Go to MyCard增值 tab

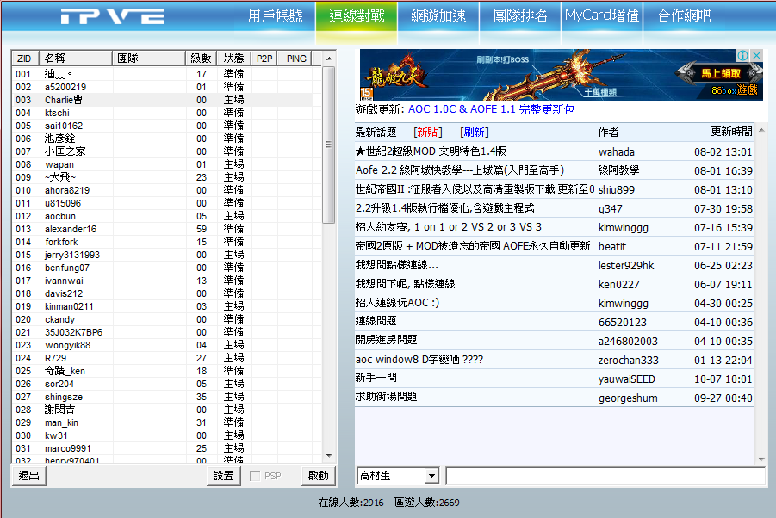(601, 16)
